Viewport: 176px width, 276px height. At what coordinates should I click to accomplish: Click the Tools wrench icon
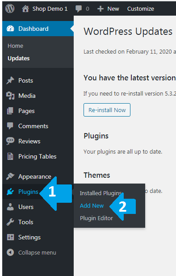(10, 222)
